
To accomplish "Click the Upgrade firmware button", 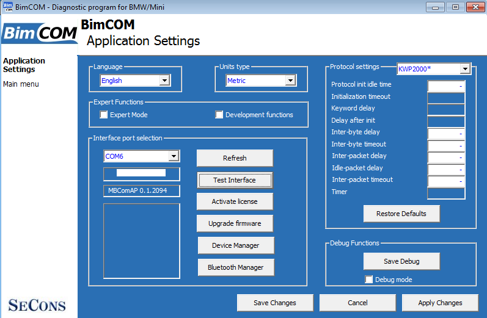I will pos(235,223).
